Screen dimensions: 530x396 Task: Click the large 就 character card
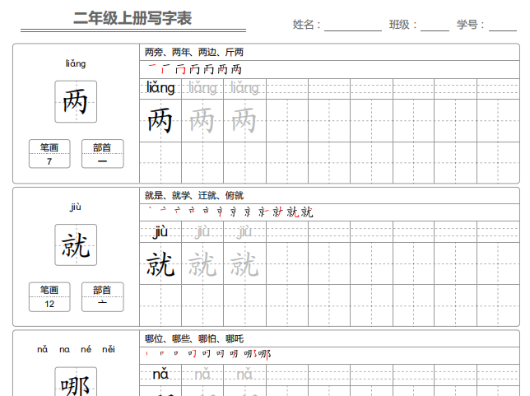point(76,245)
